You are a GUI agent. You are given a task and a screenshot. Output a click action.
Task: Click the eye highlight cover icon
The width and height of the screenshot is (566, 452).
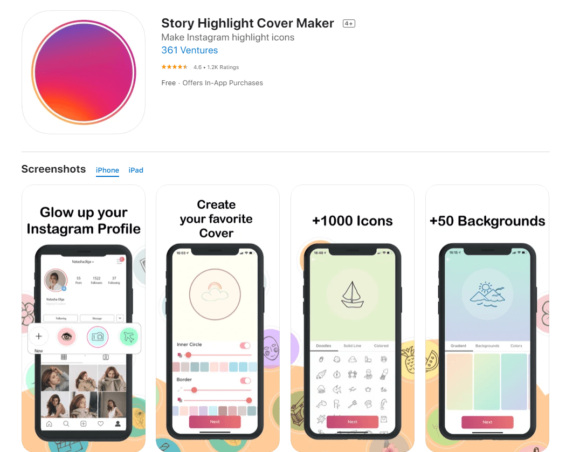click(x=66, y=337)
